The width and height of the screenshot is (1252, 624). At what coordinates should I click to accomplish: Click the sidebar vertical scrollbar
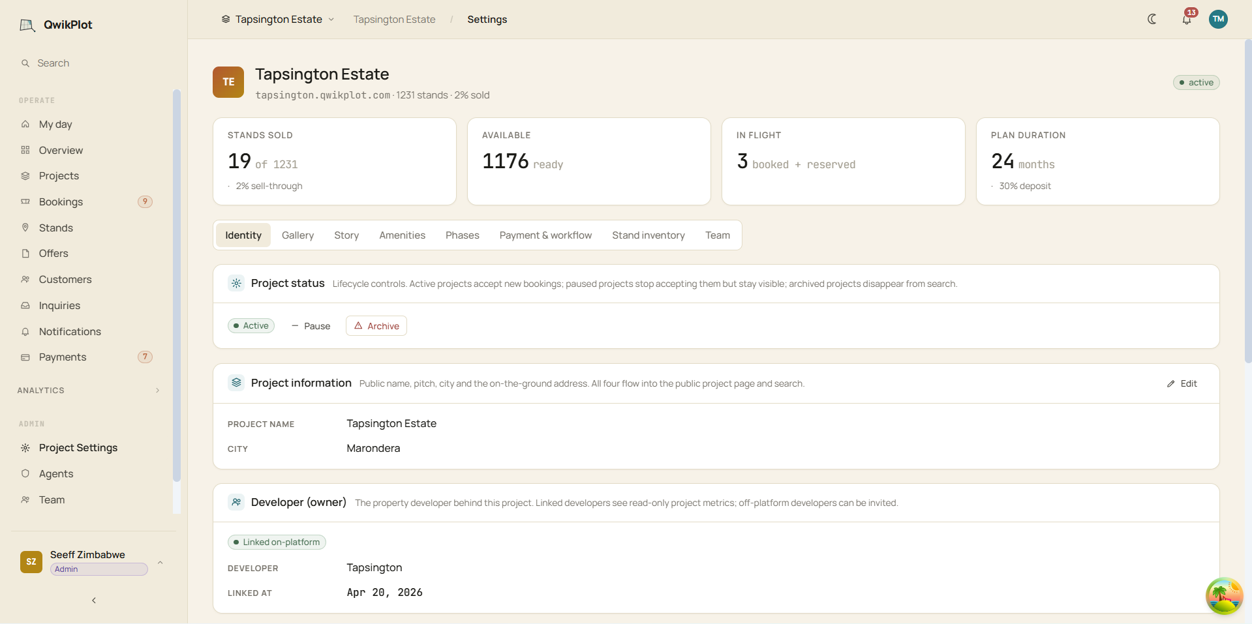pos(176,286)
